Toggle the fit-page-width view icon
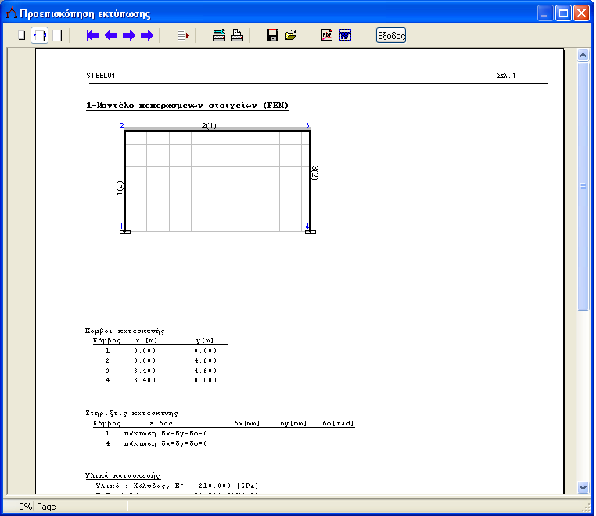 click(x=39, y=36)
